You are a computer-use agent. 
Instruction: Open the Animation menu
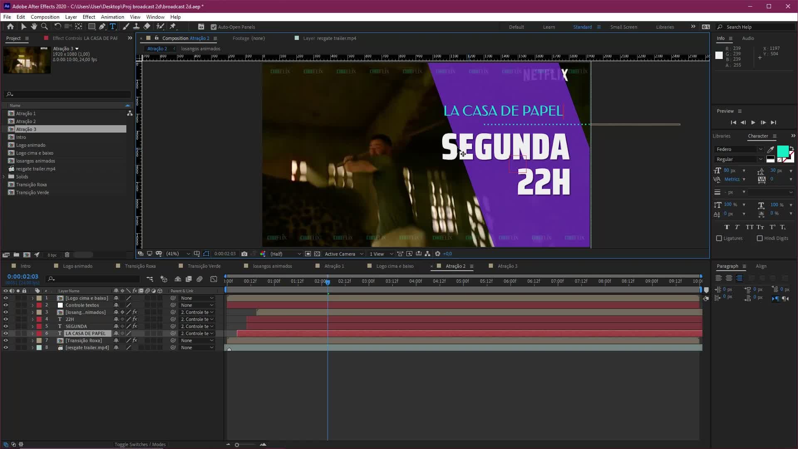point(113,17)
